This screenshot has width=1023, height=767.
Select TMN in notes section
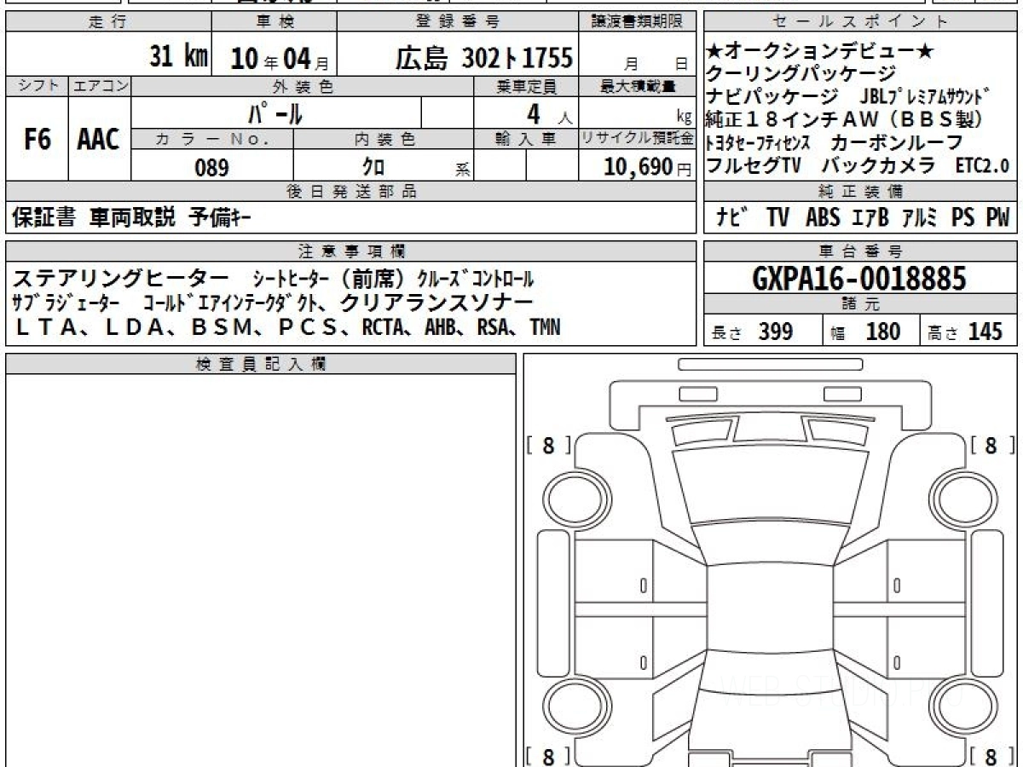coord(545,327)
